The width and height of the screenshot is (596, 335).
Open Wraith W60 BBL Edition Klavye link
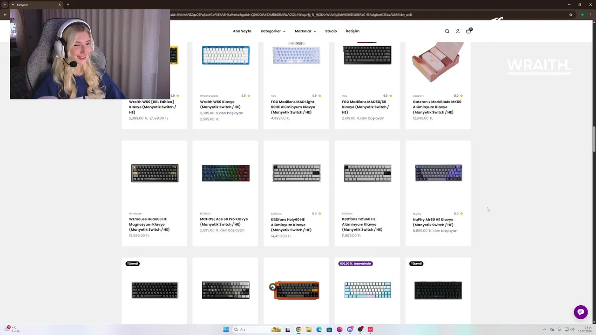[152, 107]
